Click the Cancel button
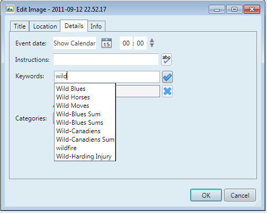 tap(240, 195)
